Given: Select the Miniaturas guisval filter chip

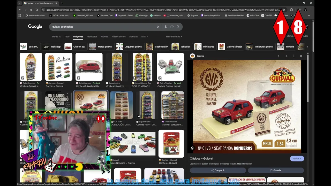Looking at the screenshot, I should click(x=260, y=47).
